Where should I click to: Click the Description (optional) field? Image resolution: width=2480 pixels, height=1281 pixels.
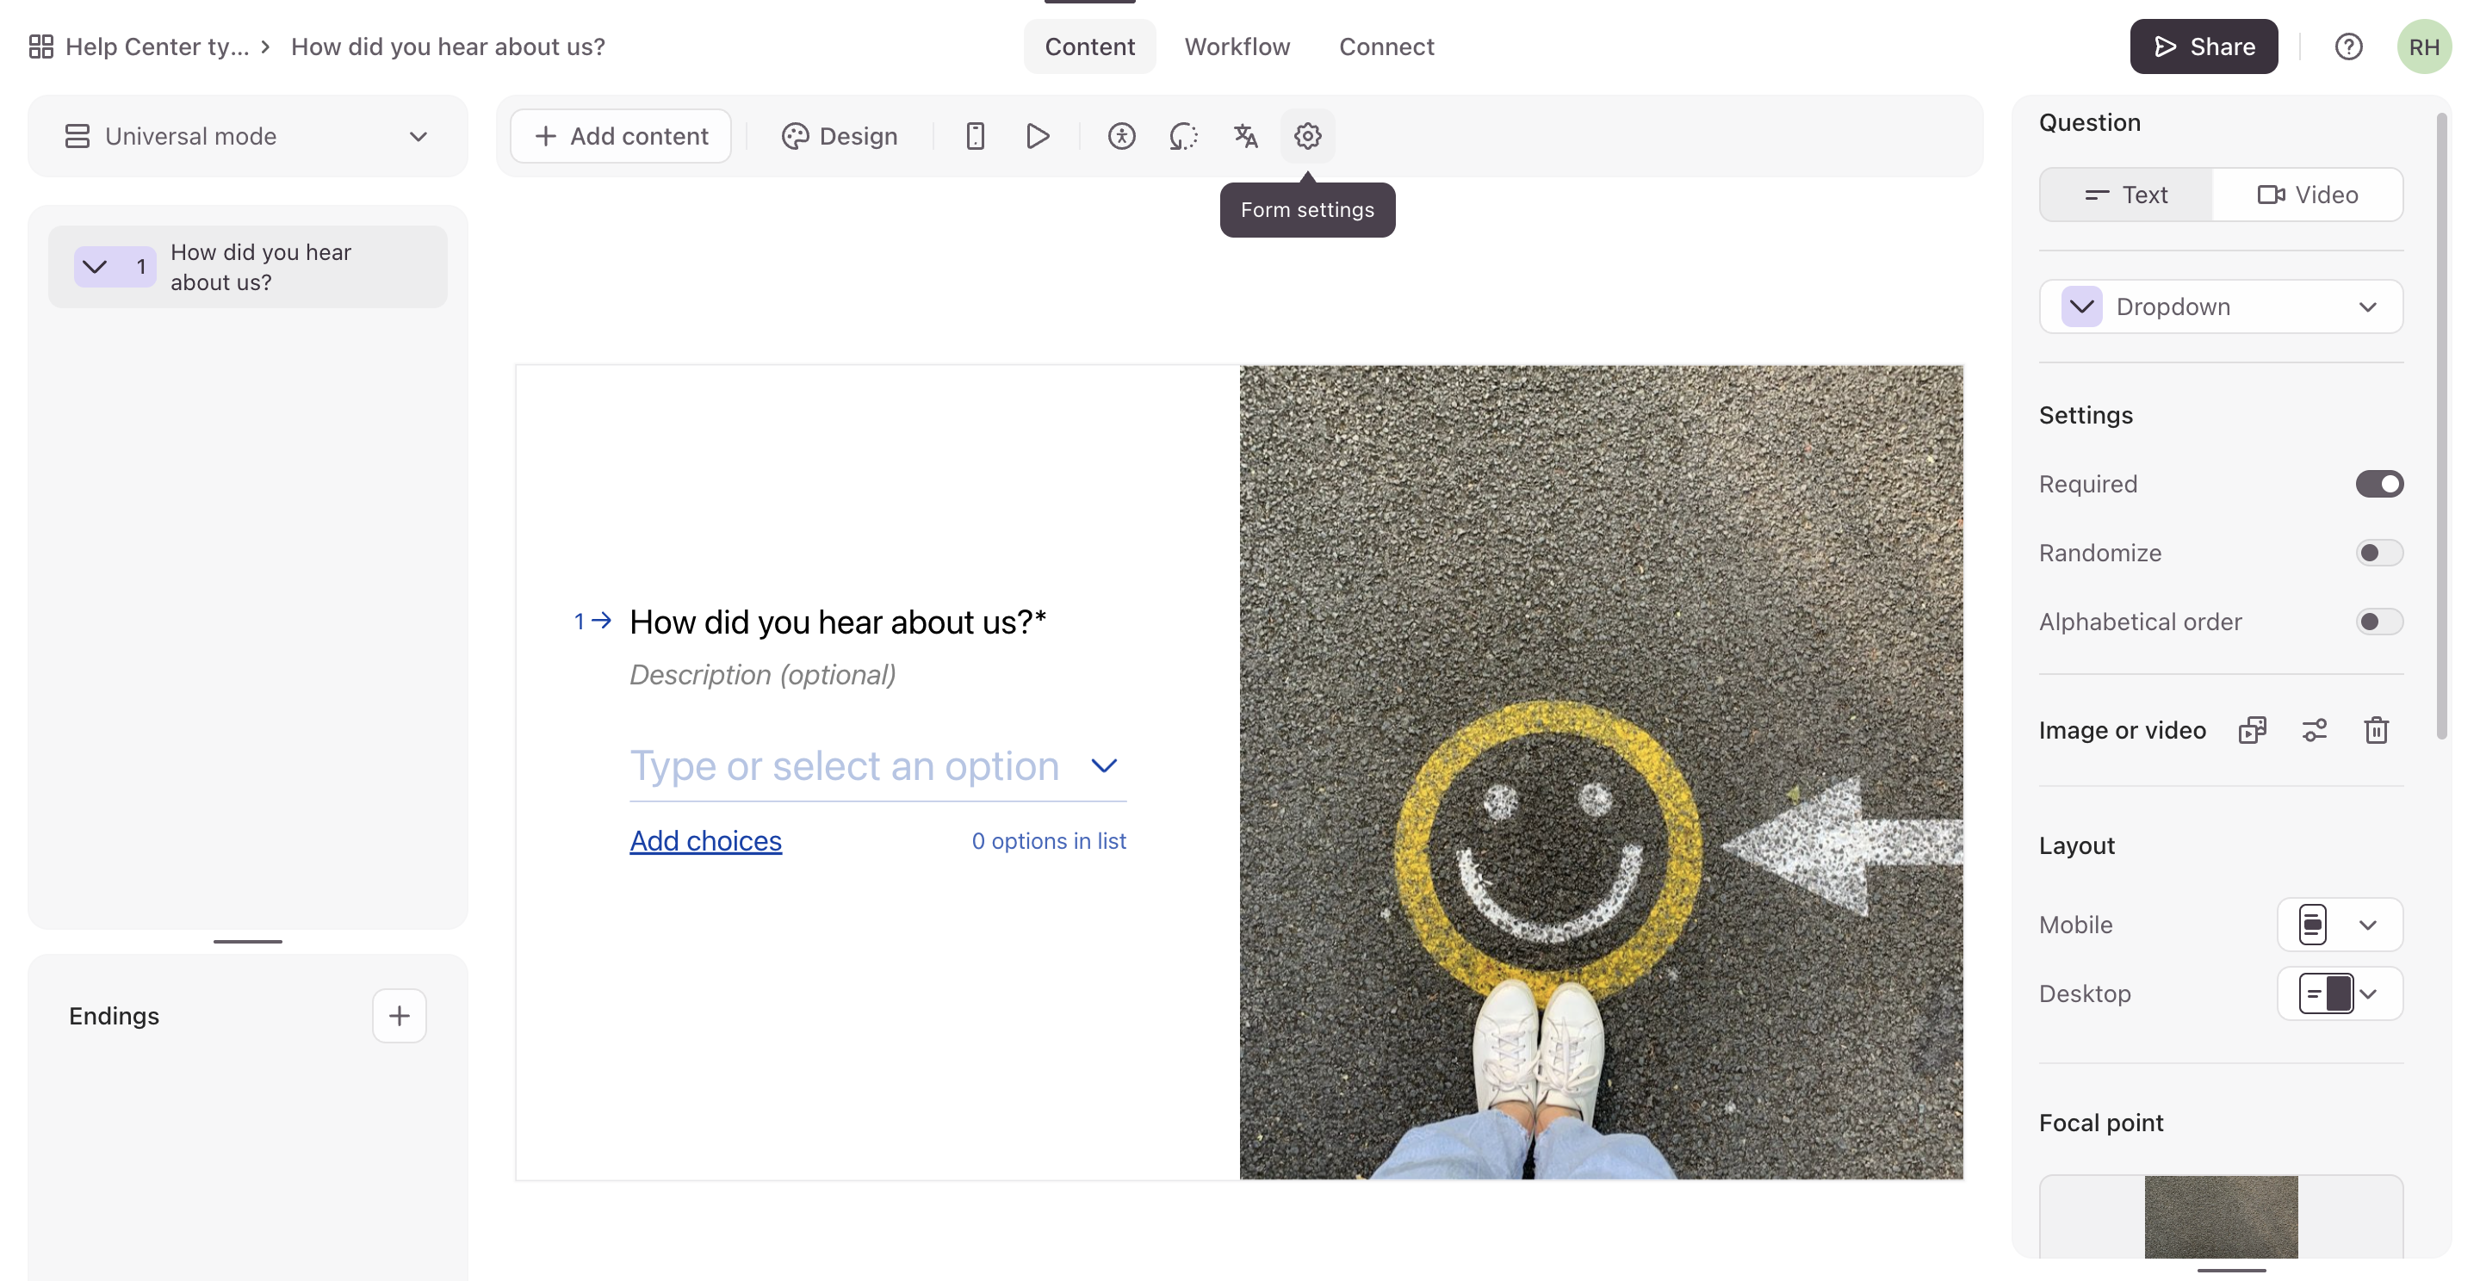coord(761,675)
